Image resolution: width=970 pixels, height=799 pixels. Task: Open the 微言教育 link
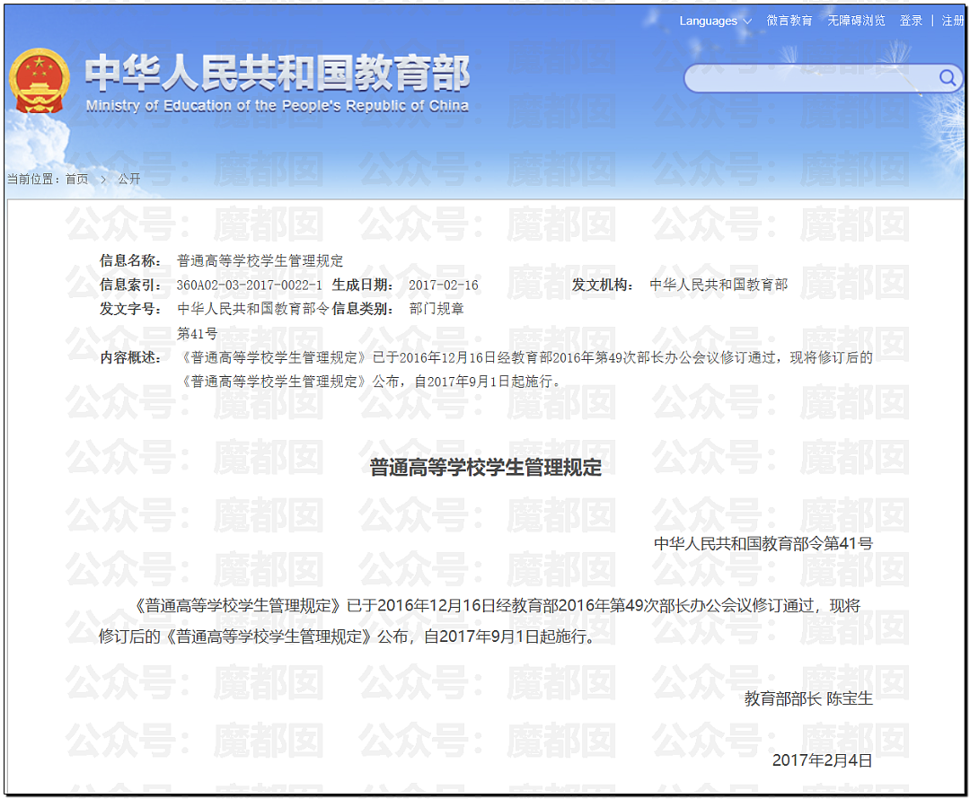(x=789, y=21)
